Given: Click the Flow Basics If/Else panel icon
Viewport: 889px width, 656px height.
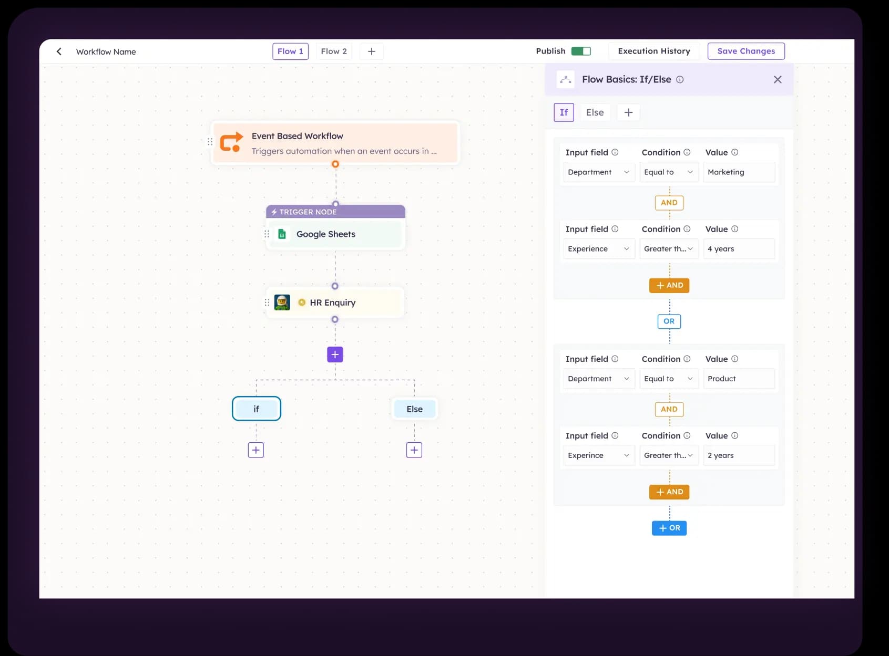Looking at the screenshot, I should pyautogui.click(x=565, y=79).
